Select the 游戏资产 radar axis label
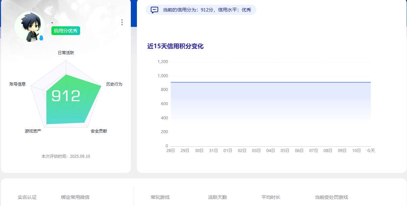This screenshot has height=206, width=407. click(33, 131)
